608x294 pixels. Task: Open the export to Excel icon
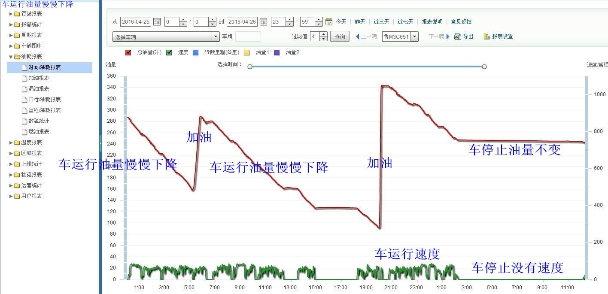click(456, 36)
